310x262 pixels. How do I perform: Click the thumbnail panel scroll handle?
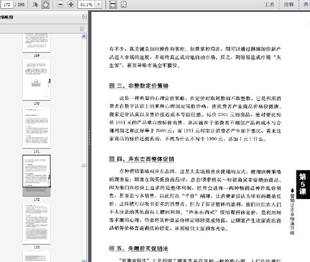coord(84,166)
